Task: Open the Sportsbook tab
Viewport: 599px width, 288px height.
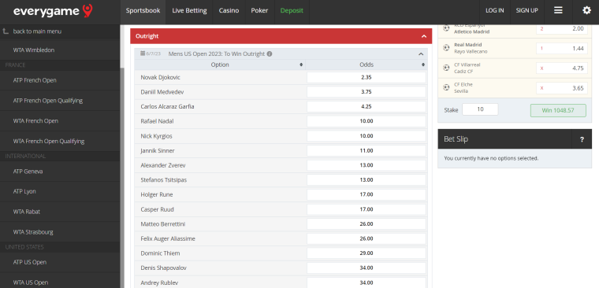Action: click(143, 12)
